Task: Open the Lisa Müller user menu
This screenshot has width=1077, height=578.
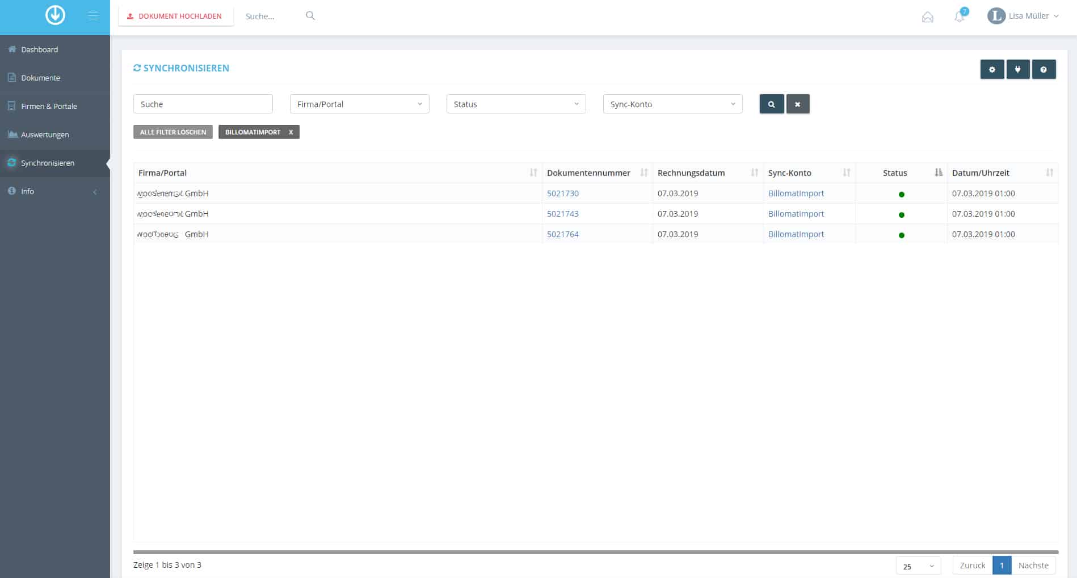Action: (x=1023, y=16)
